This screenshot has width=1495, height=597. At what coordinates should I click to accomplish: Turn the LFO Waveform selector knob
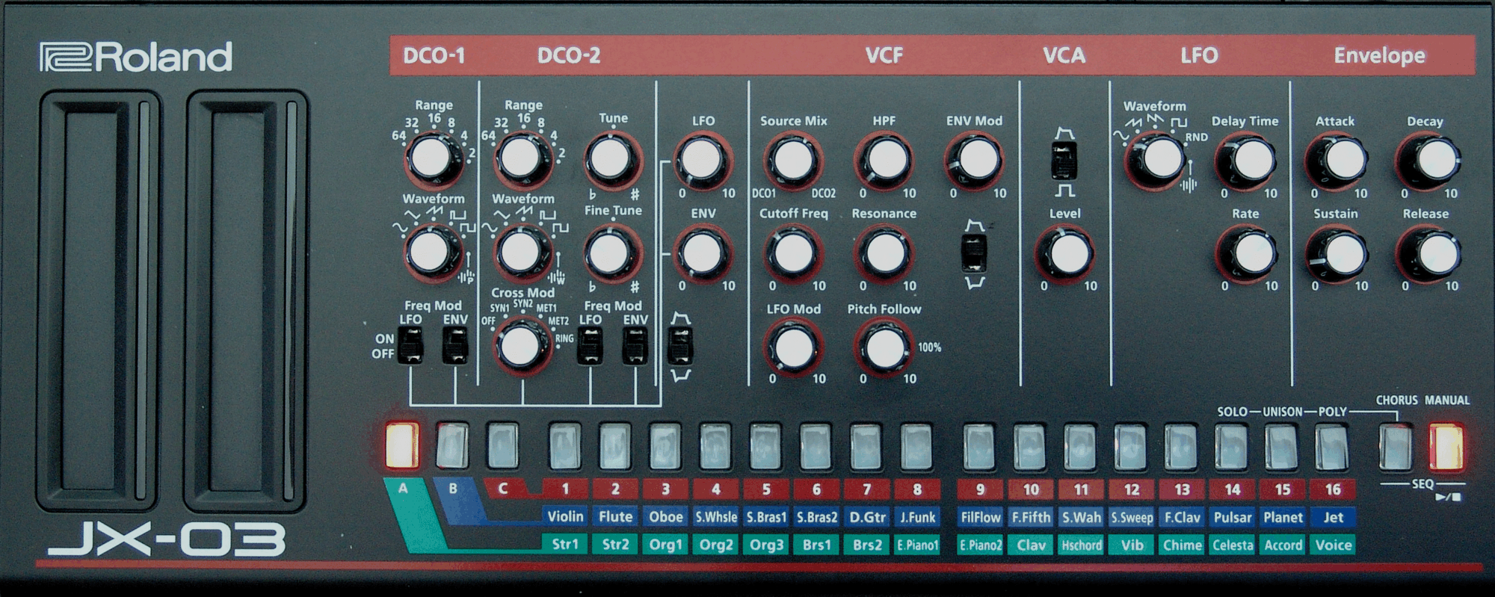pos(1156,159)
